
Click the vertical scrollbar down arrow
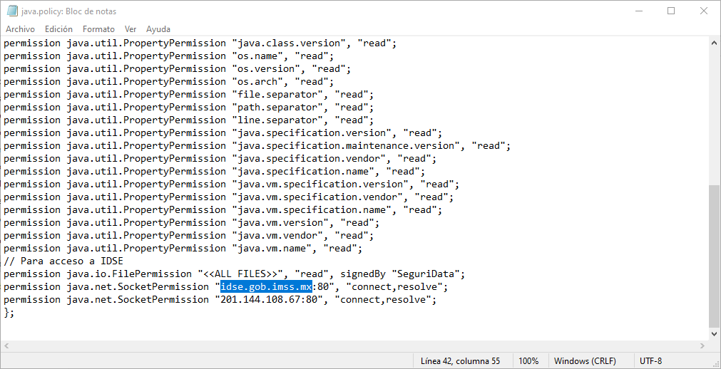(715, 334)
